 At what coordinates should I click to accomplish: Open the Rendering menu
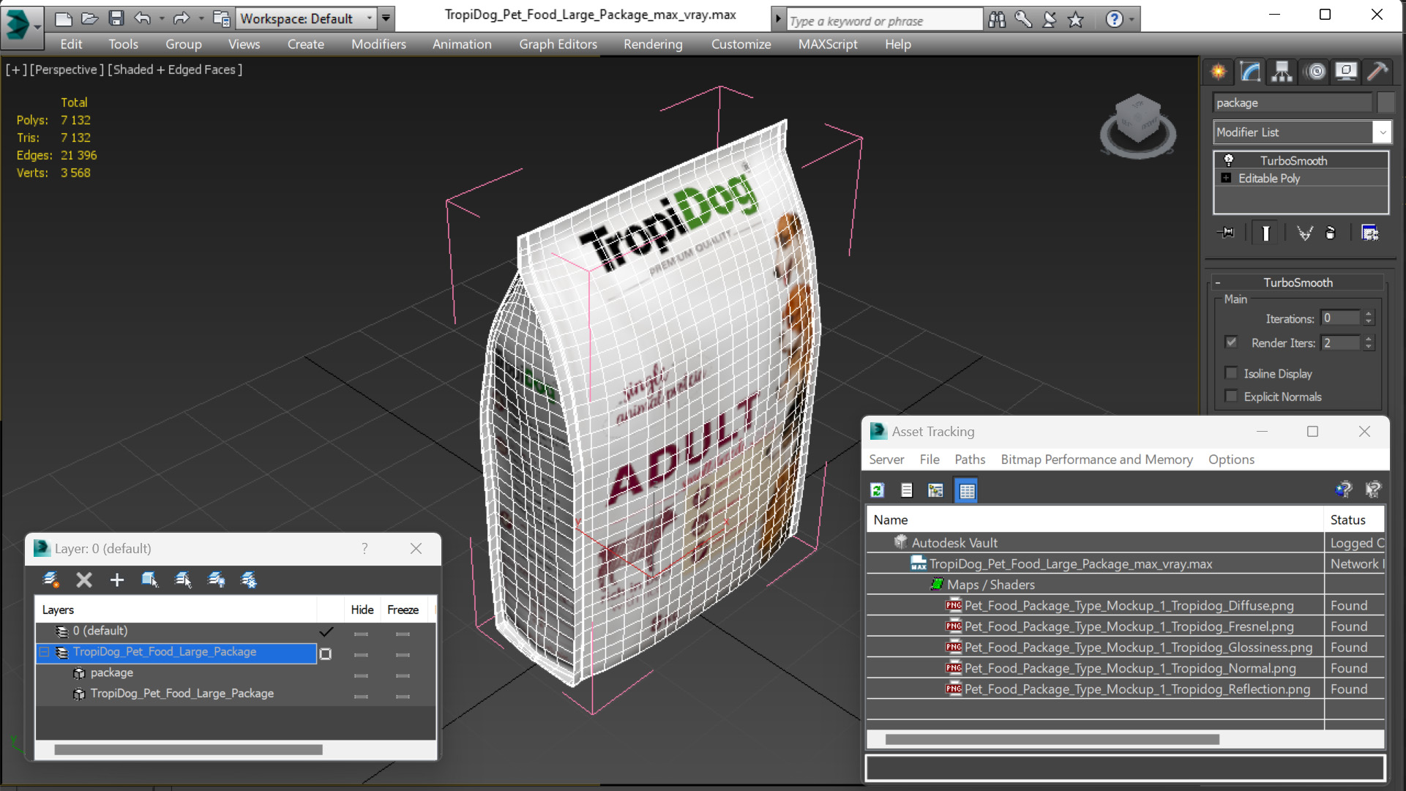point(653,44)
